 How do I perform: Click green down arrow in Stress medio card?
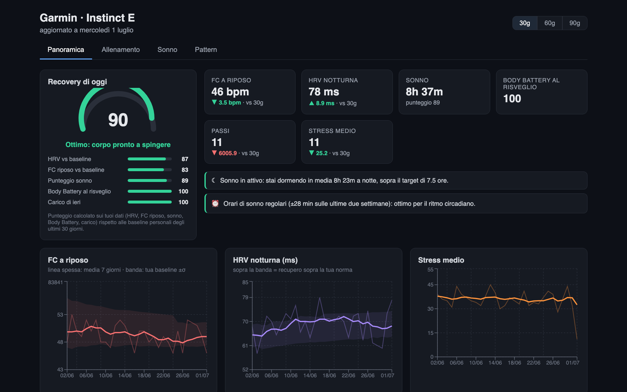[x=312, y=153]
